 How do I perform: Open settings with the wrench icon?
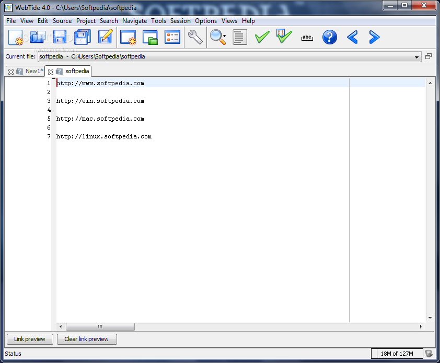(195, 37)
